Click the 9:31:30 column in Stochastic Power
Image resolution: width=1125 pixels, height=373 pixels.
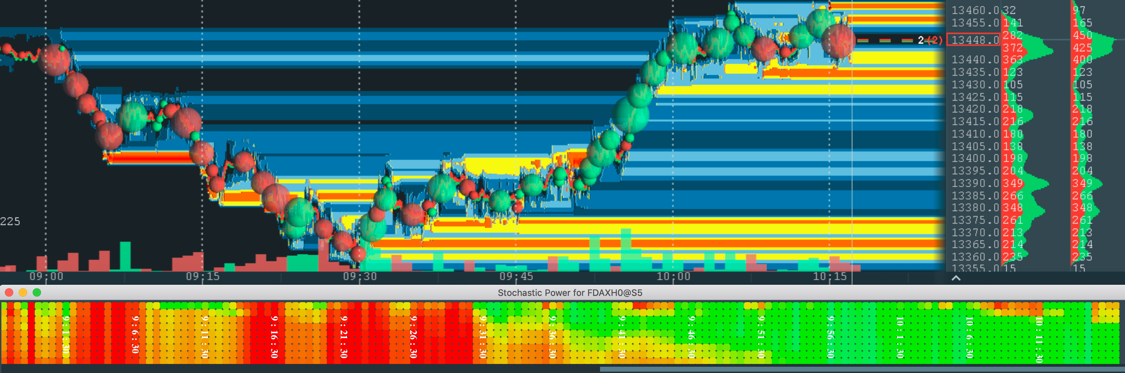(x=483, y=337)
